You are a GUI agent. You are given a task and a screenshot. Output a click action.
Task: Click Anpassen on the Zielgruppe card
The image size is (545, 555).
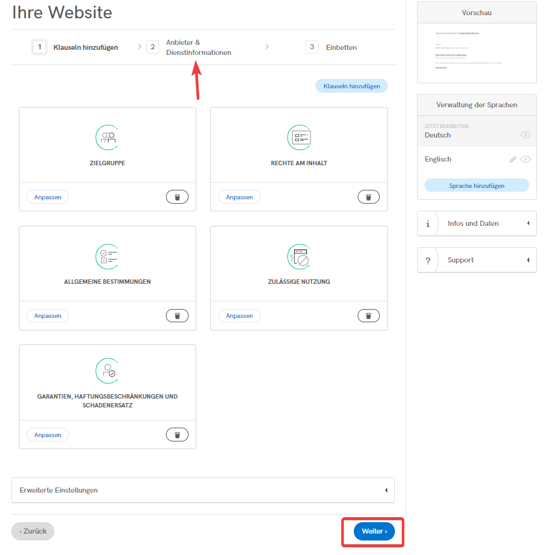[x=47, y=197]
